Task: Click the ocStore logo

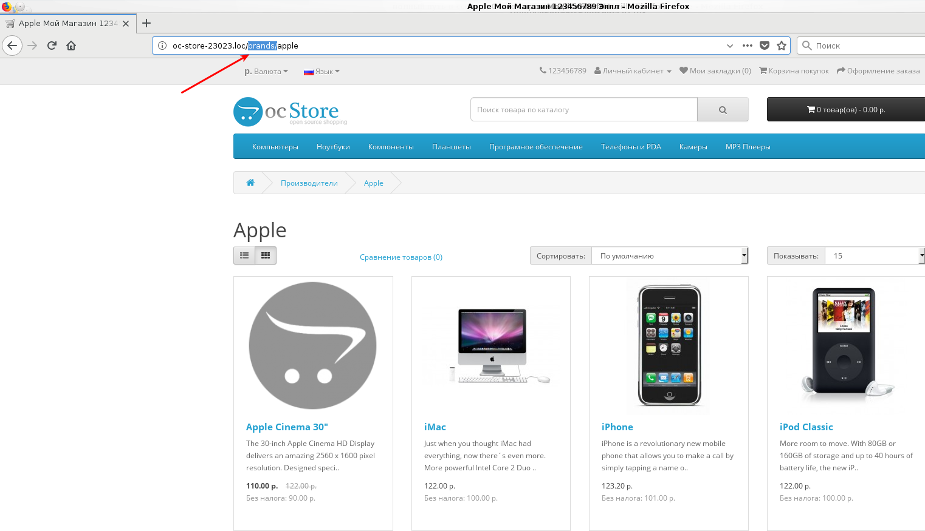Action: pyautogui.click(x=290, y=112)
